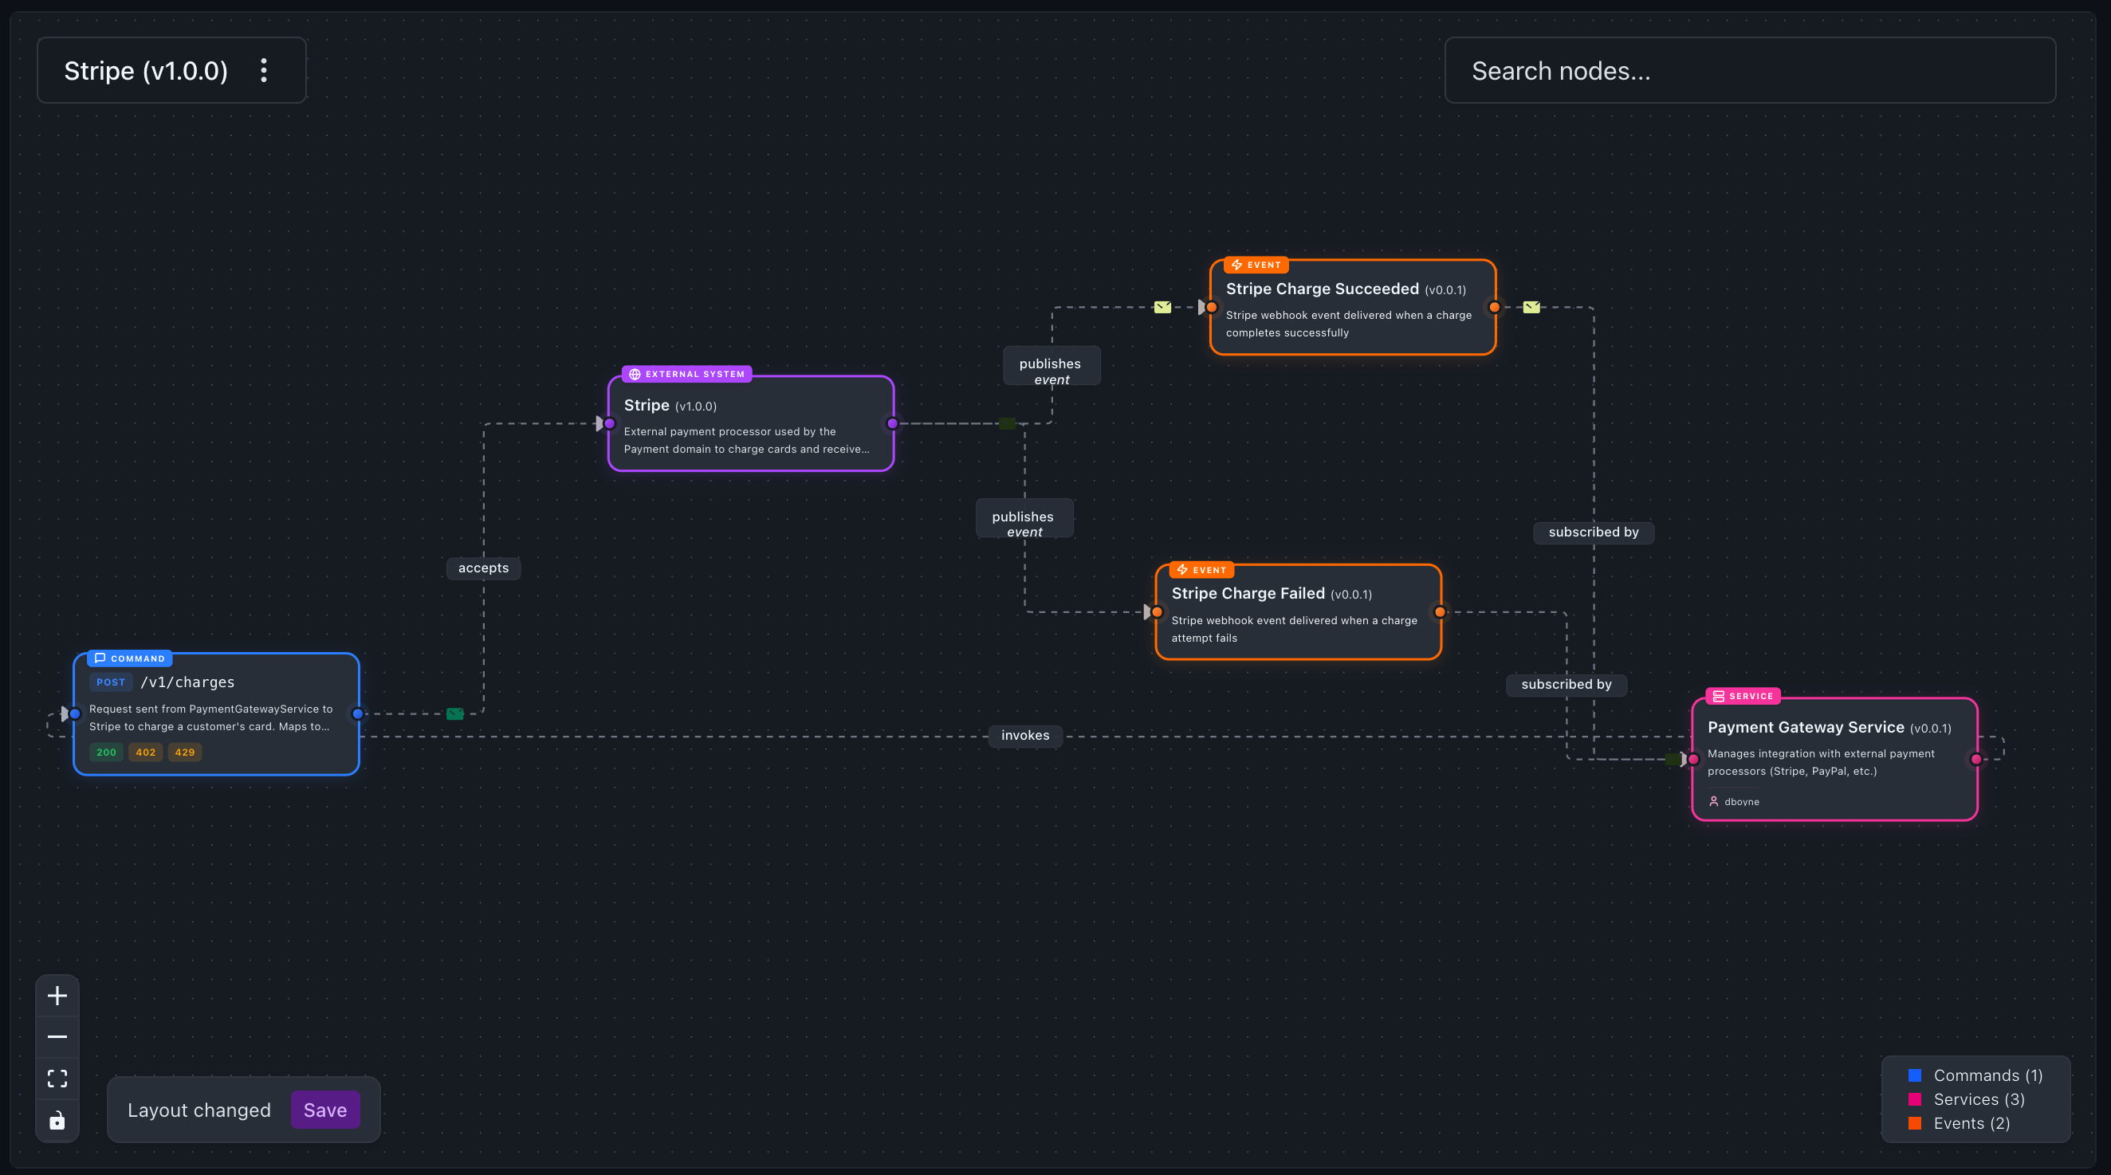Image resolution: width=2111 pixels, height=1175 pixels.
Task: Click the lightning EVENT badge on Stripe Charge Failed
Action: click(1183, 569)
